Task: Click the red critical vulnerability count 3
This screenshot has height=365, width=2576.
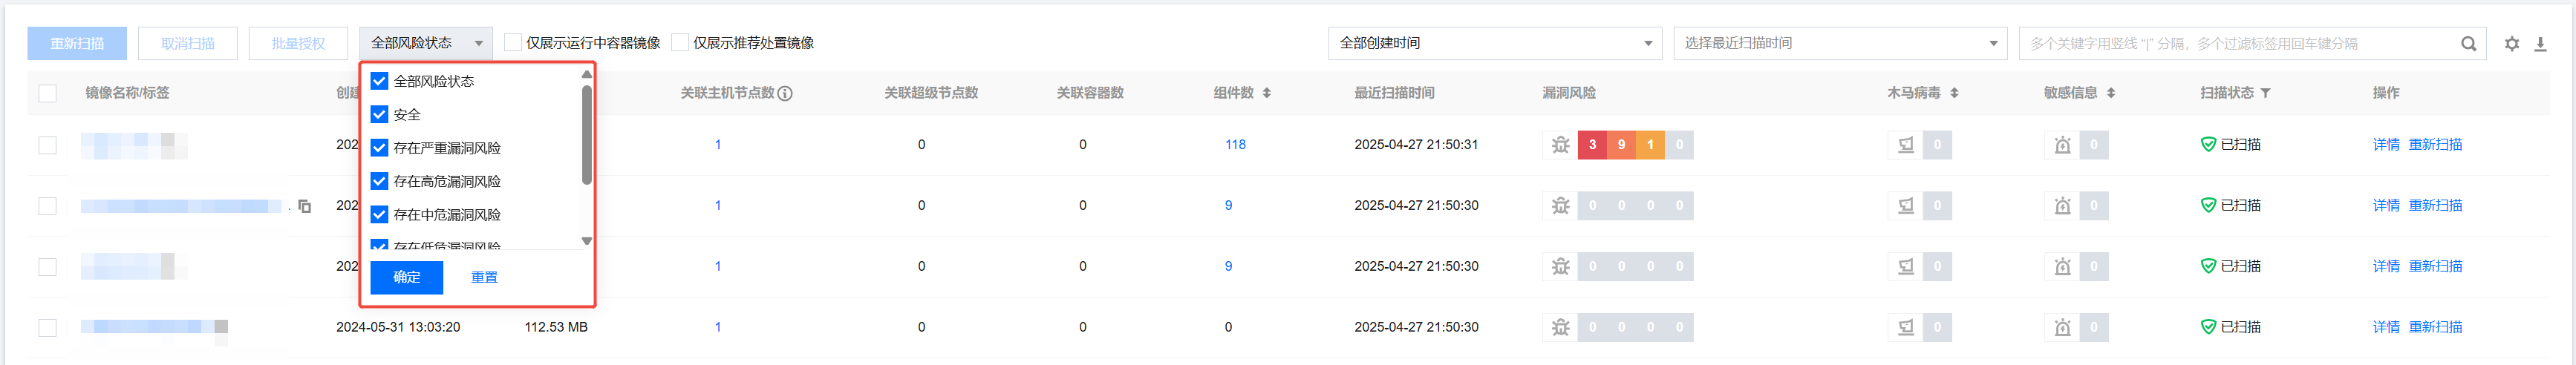Action: tap(1592, 145)
